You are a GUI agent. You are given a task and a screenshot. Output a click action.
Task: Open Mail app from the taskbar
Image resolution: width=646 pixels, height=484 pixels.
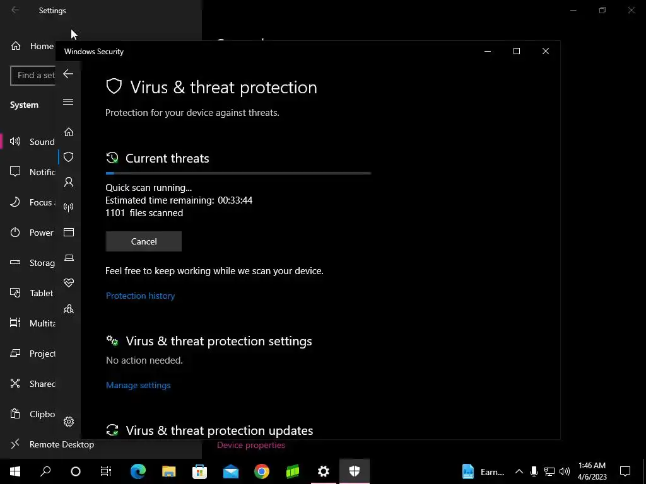(231, 471)
